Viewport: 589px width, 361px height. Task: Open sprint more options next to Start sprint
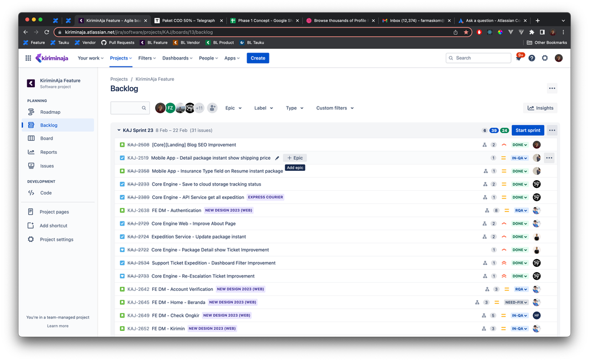(x=552, y=131)
